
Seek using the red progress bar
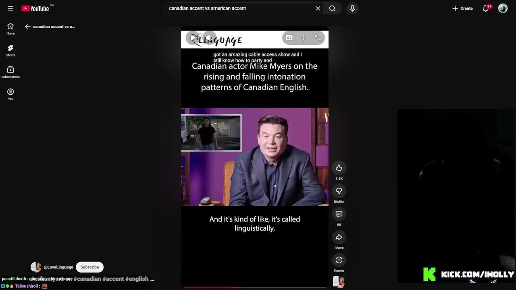pyautogui.click(x=255, y=287)
